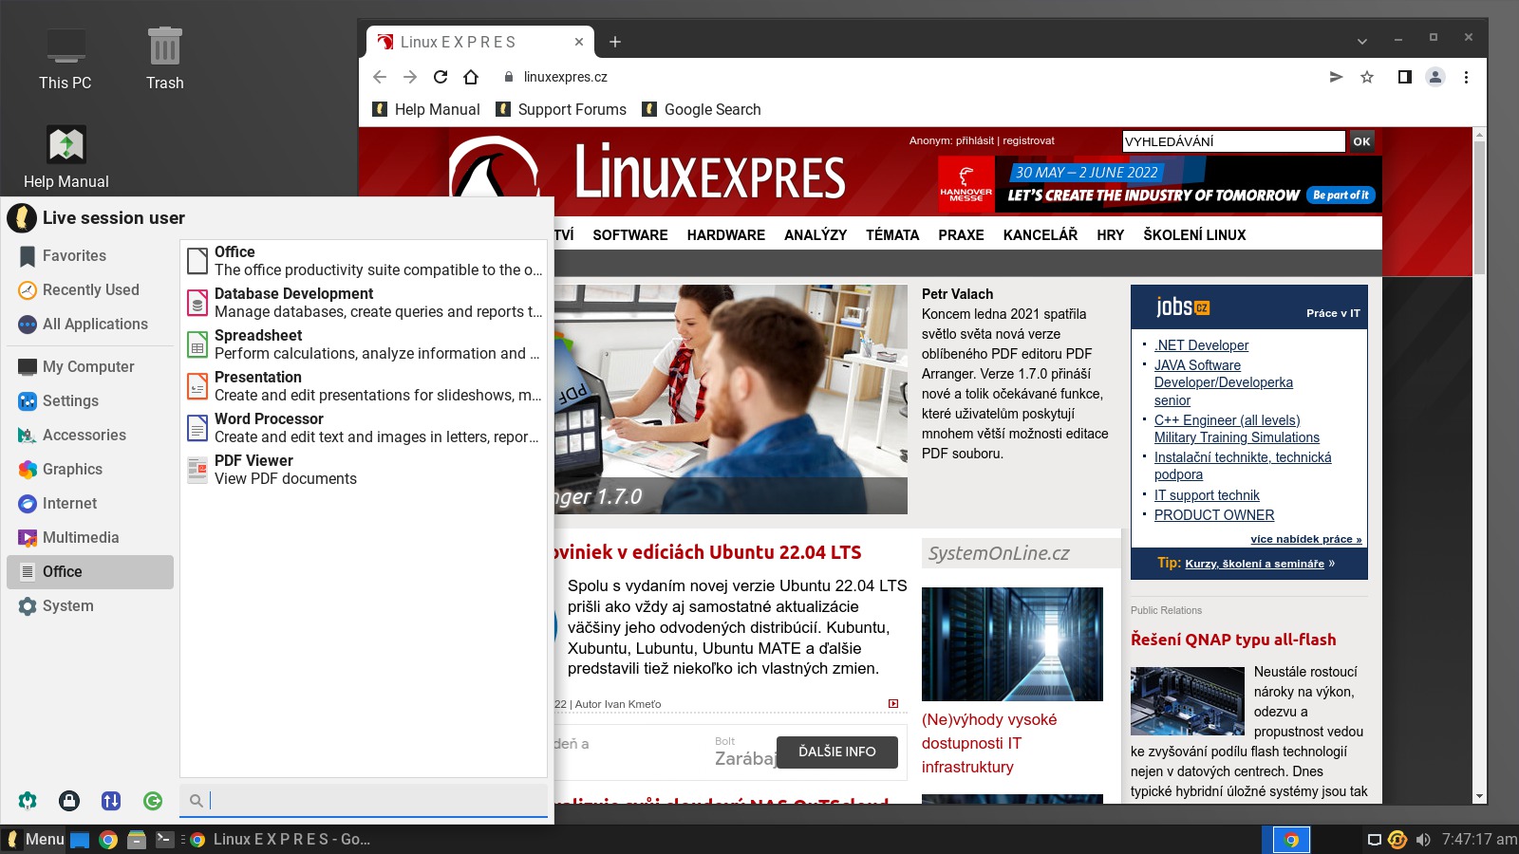Select the Favorites menu category
Viewport: 1519px width, 854px height.
[x=91, y=256]
